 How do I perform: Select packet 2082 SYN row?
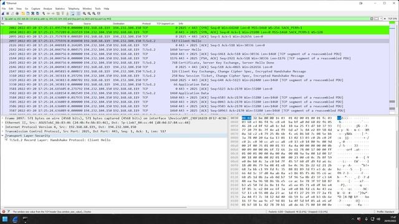pos(195,28)
